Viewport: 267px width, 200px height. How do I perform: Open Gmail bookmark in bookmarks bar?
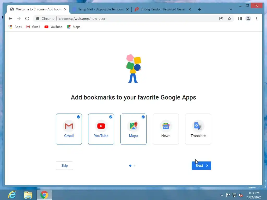click(33, 27)
